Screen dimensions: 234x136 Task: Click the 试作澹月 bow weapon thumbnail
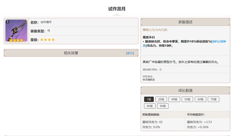(x=16, y=31)
